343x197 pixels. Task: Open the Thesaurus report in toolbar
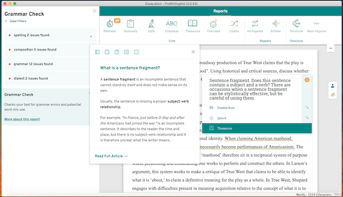pos(192,26)
